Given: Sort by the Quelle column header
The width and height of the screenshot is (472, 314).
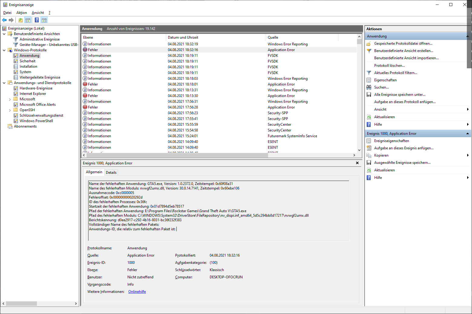Looking at the screenshot, I should tap(302, 37).
